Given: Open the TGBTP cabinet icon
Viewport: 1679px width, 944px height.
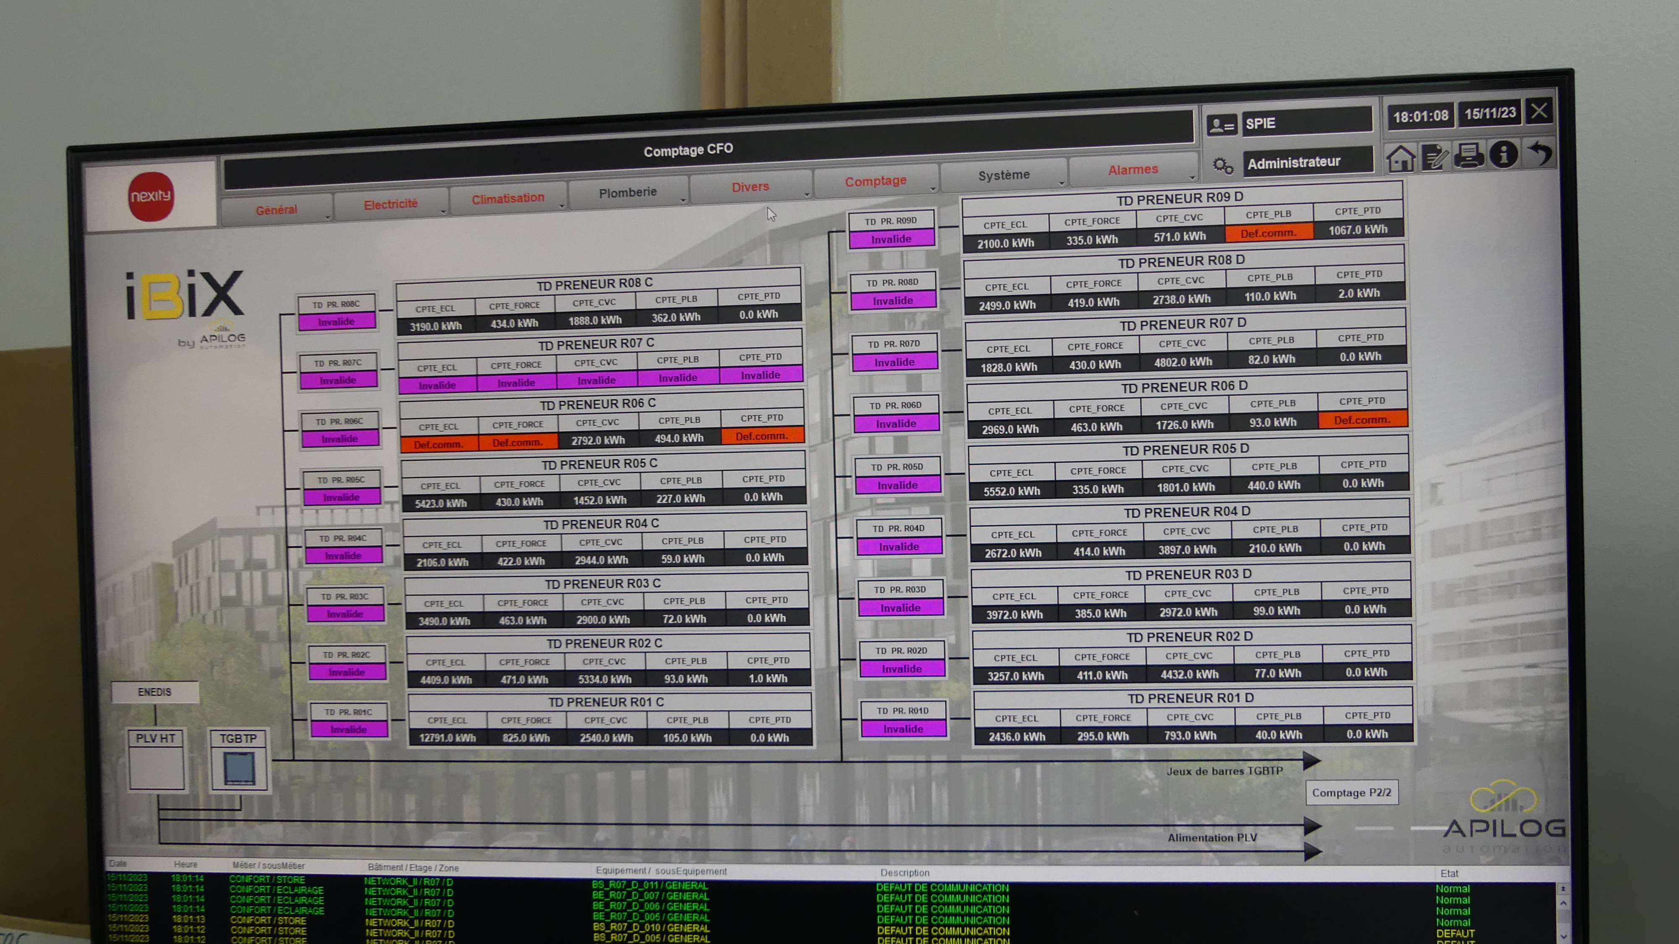Looking at the screenshot, I should (x=238, y=768).
